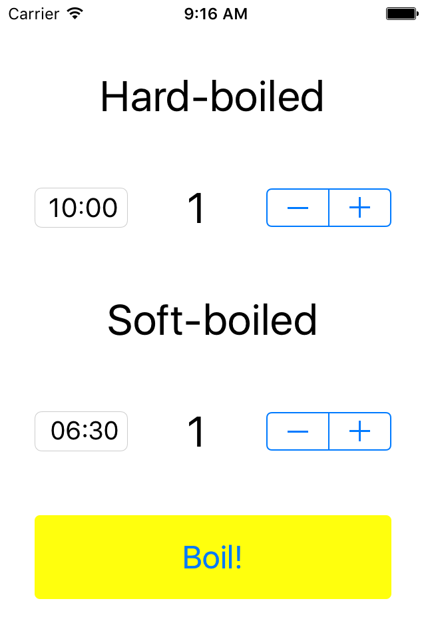The height and width of the screenshot is (639, 426).
Task: Edit the 06:30 soft-boiled time field
Action: pyautogui.click(x=81, y=431)
